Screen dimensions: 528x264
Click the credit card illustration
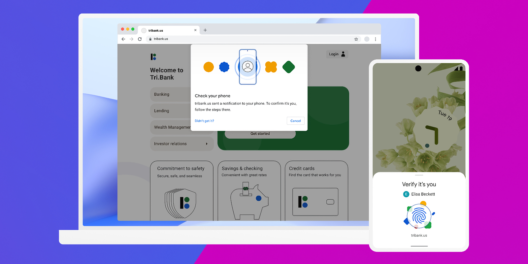[x=315, y=202]
